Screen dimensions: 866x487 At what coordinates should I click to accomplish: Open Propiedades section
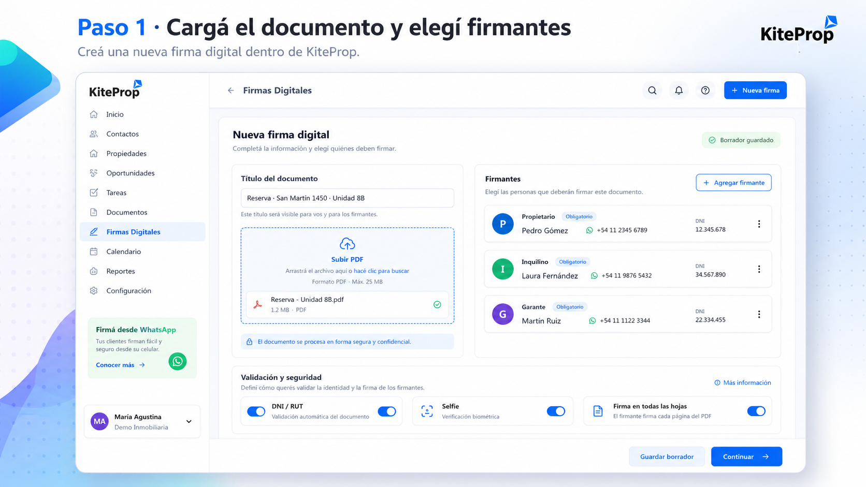(x=142, y=154)
